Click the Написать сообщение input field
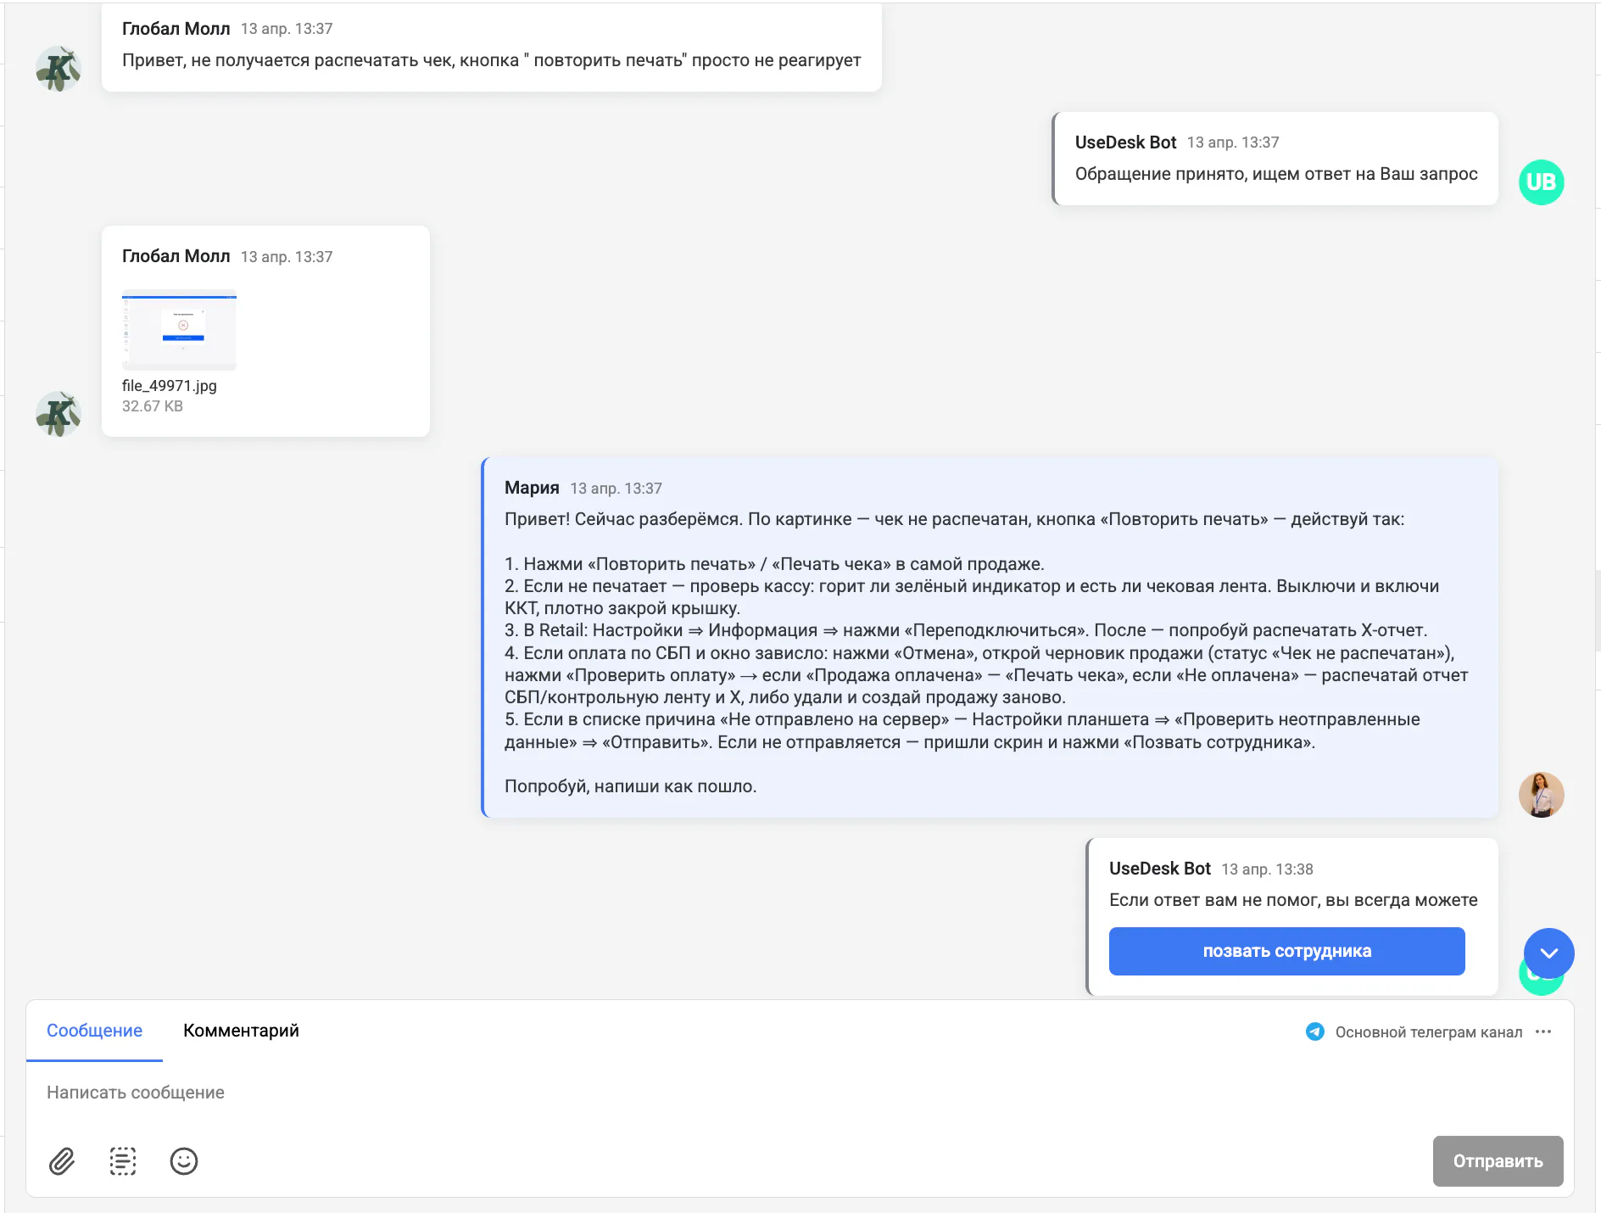Image resolution: width=1601 pixels, height=1213 pixels. (800, 1093)
